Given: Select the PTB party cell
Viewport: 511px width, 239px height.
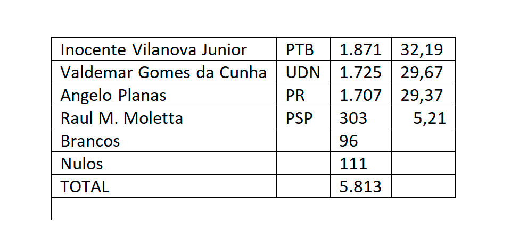Looking at the screenshot, I should click(x=303, y=49).
